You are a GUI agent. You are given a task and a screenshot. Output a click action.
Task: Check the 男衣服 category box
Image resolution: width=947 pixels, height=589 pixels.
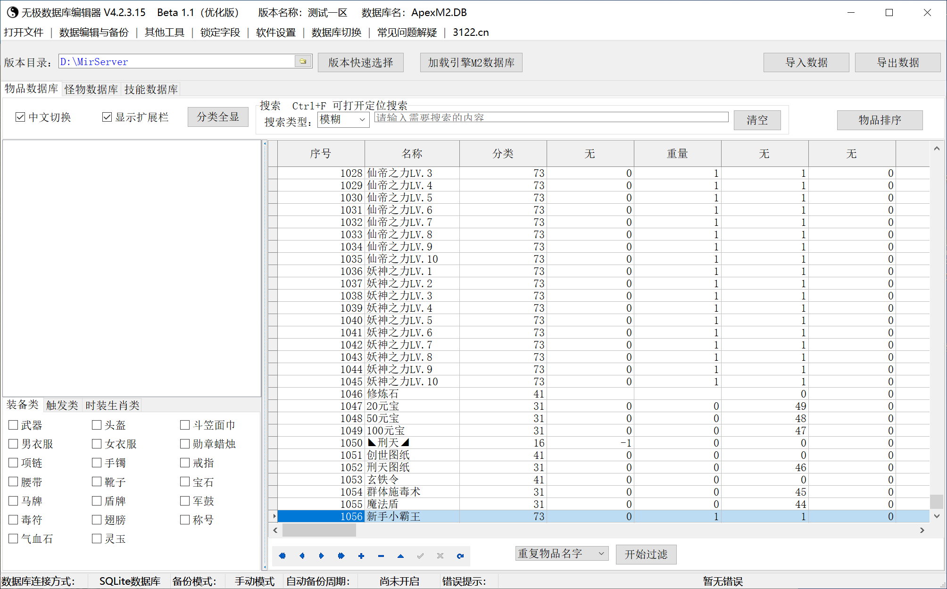[x=13, y=444]
